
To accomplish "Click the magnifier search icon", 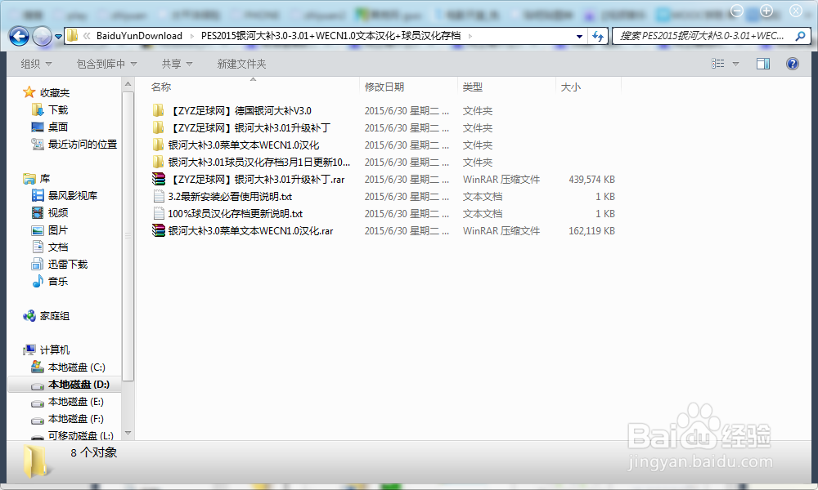I will (800, 36).
